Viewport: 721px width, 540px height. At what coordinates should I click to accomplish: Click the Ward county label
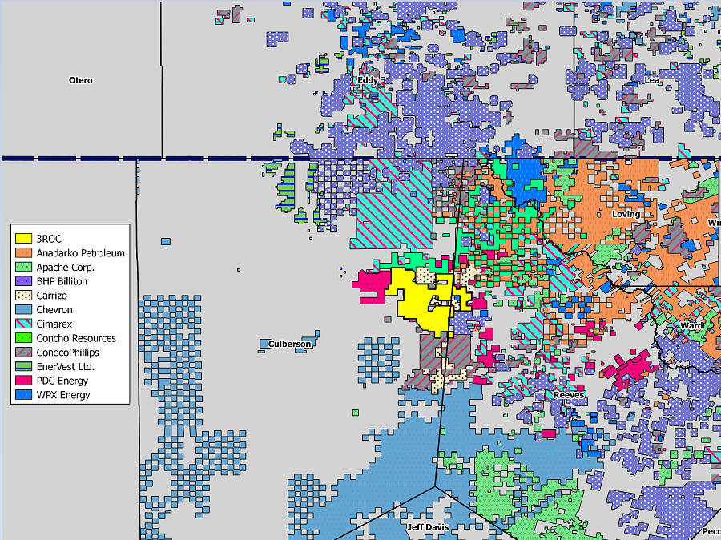[x=691, y=325]
